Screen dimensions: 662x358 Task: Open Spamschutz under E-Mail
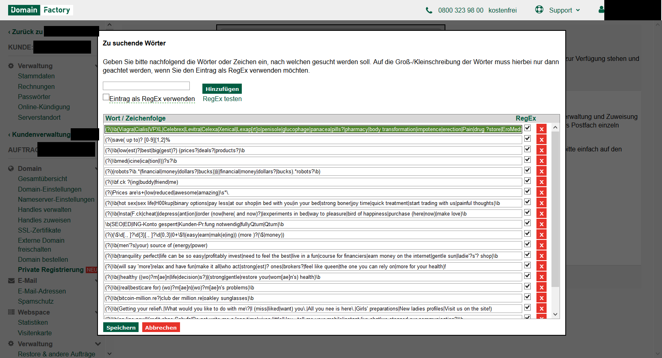tap(36, 301)
